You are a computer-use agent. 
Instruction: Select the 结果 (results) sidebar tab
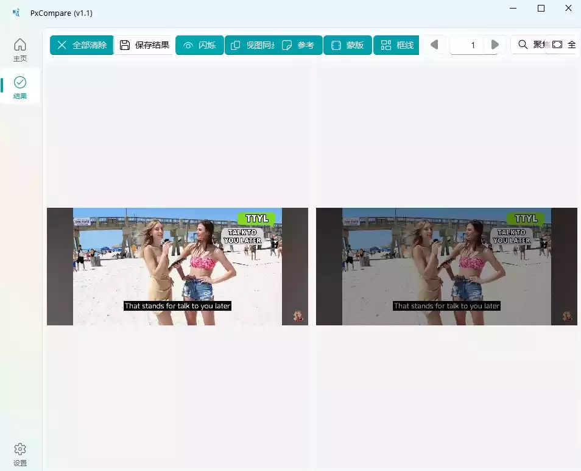click(20, 87)
